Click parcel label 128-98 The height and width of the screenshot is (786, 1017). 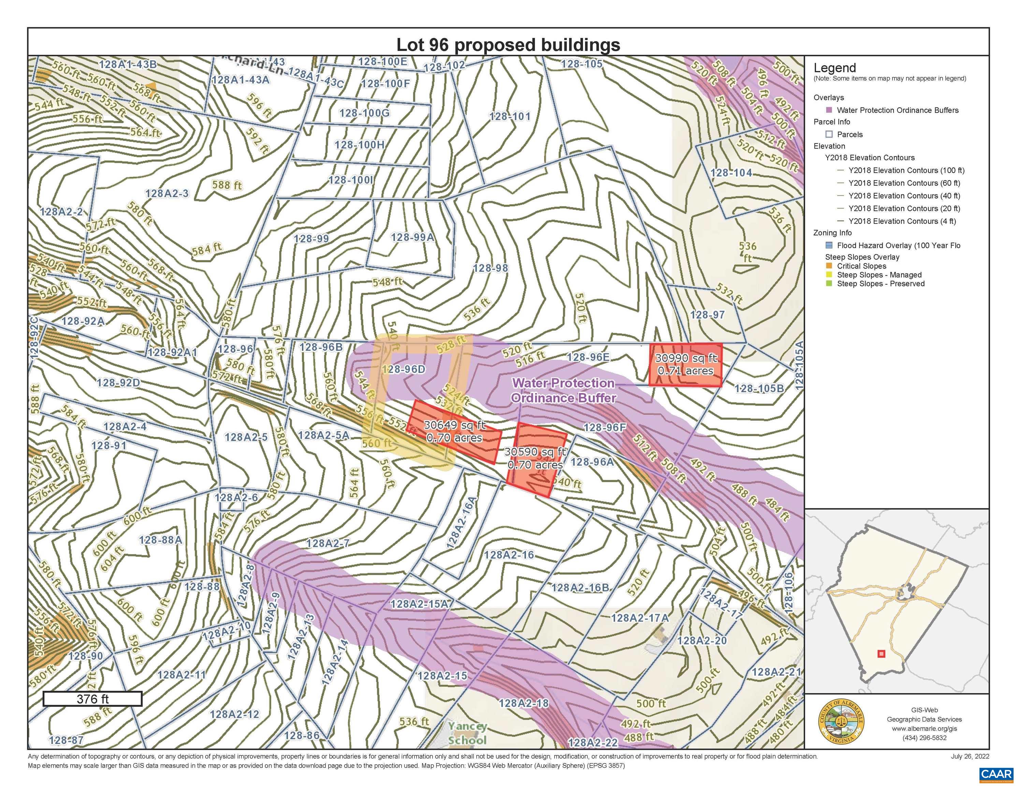coord(490,268)
